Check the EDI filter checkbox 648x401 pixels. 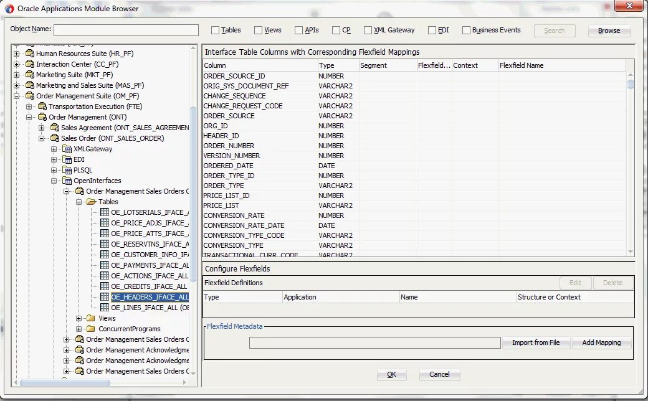tap(432, 30)
